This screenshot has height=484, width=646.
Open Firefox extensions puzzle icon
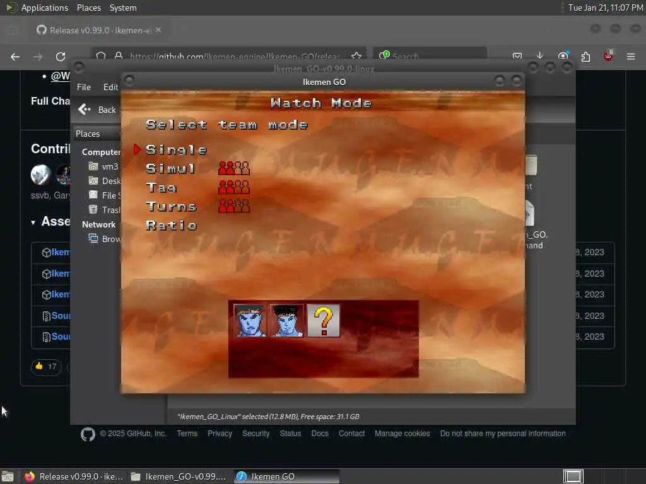[585, 56]
